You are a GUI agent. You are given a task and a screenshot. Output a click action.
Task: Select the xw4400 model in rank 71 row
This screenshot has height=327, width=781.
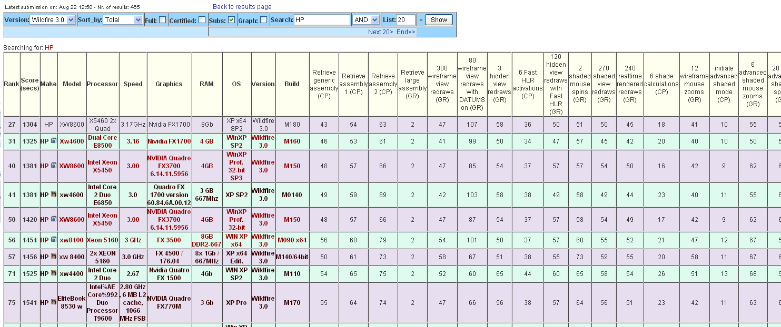coord(72,274)
